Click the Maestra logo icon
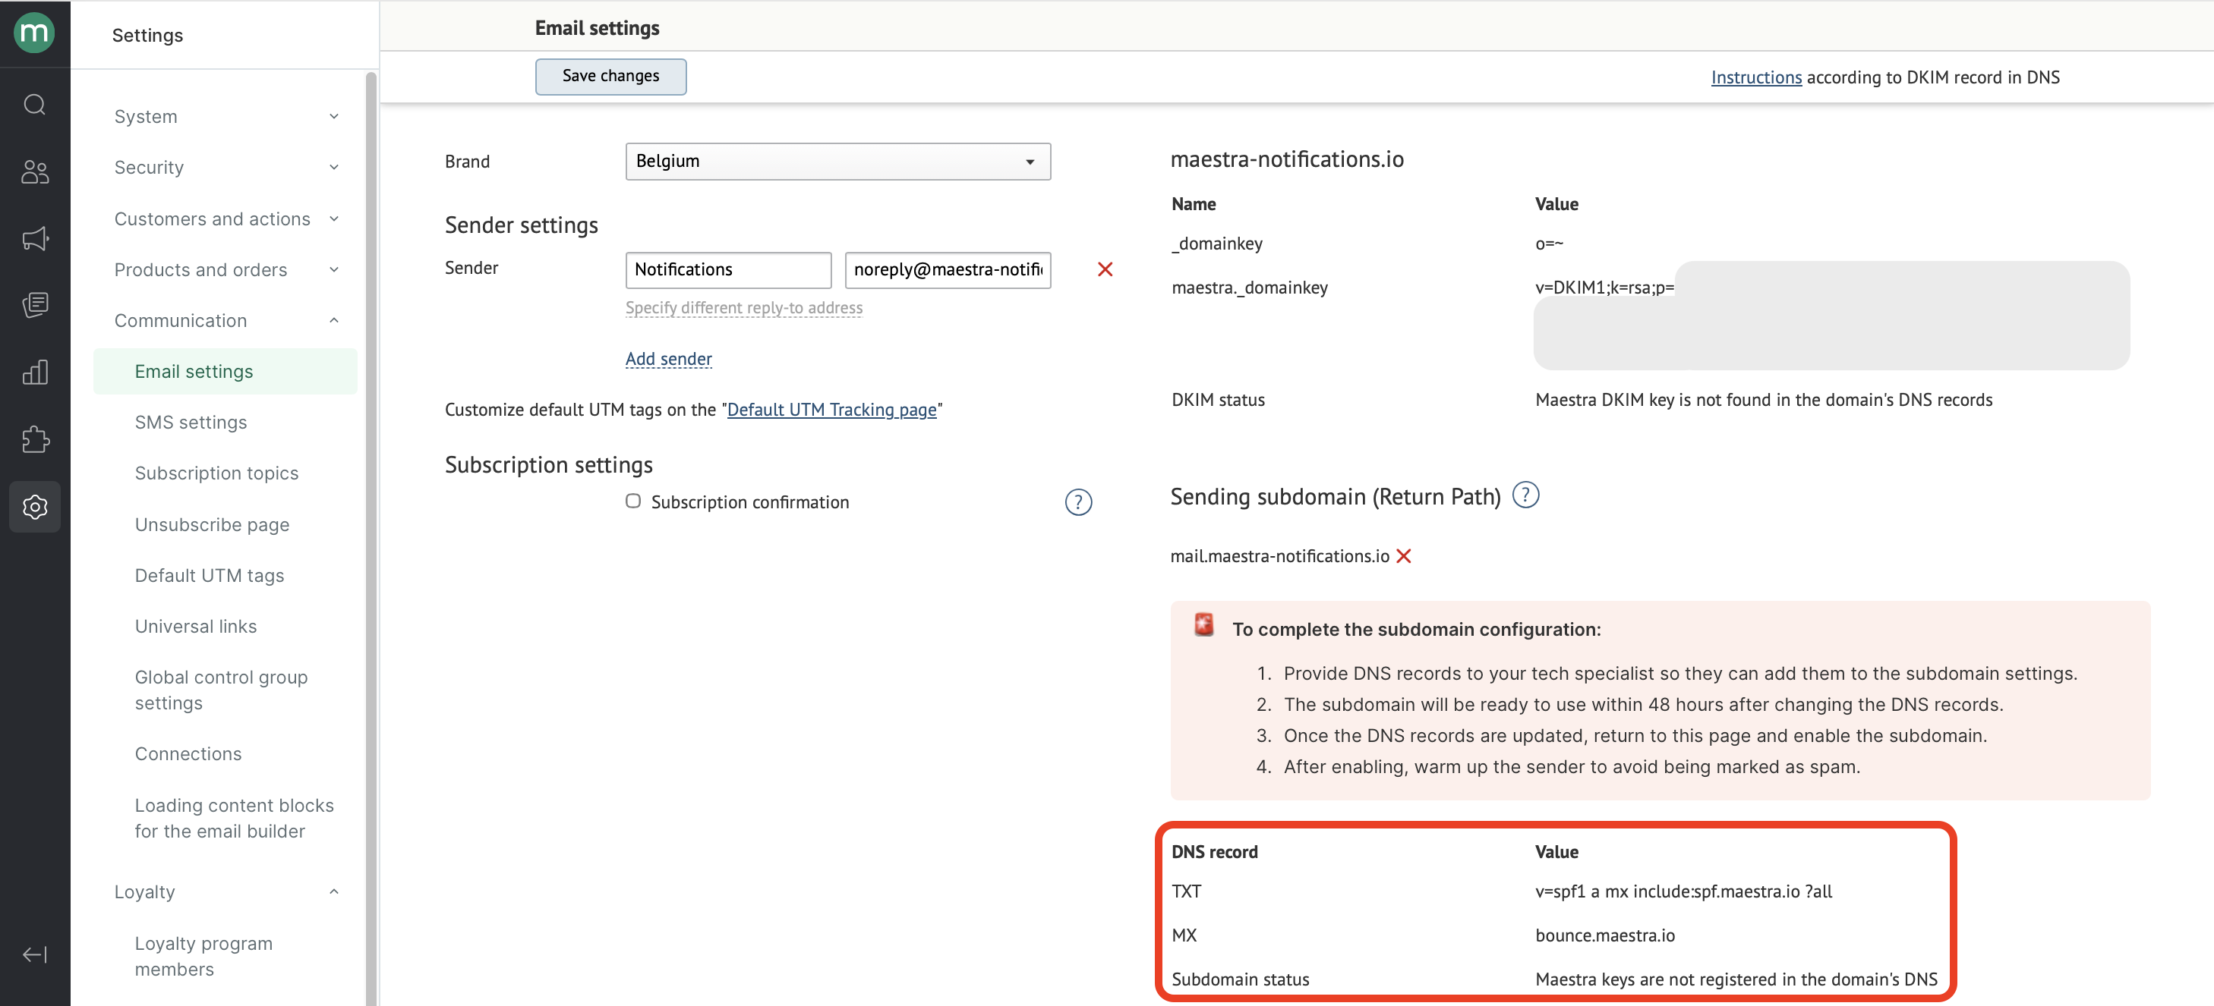The image size is (2214, 1006). click(x=34, y=33)
